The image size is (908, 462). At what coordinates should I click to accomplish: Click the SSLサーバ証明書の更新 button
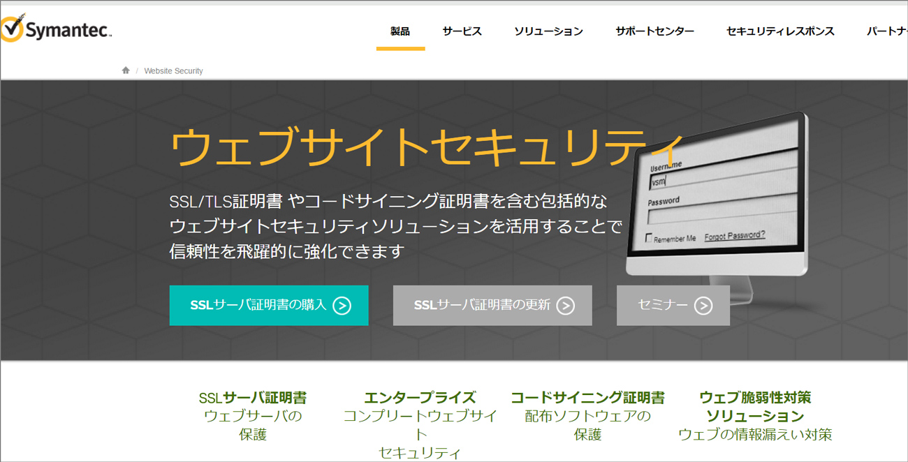tap(492, 305)
